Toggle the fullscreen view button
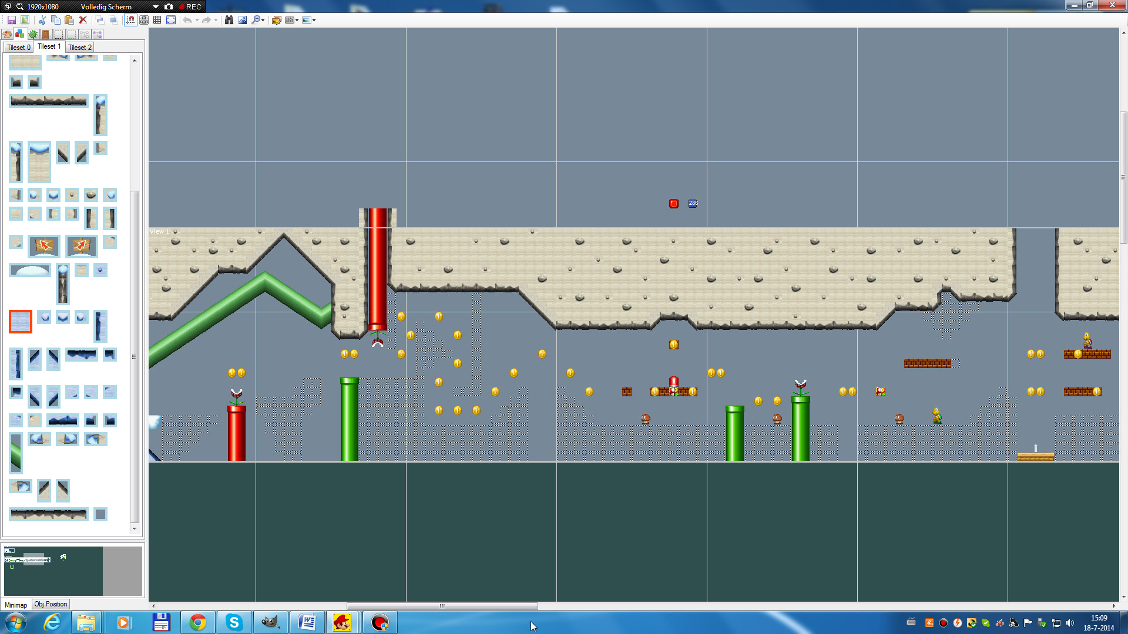The width and height of the screenshot is (1128, 634). [171, 20]
